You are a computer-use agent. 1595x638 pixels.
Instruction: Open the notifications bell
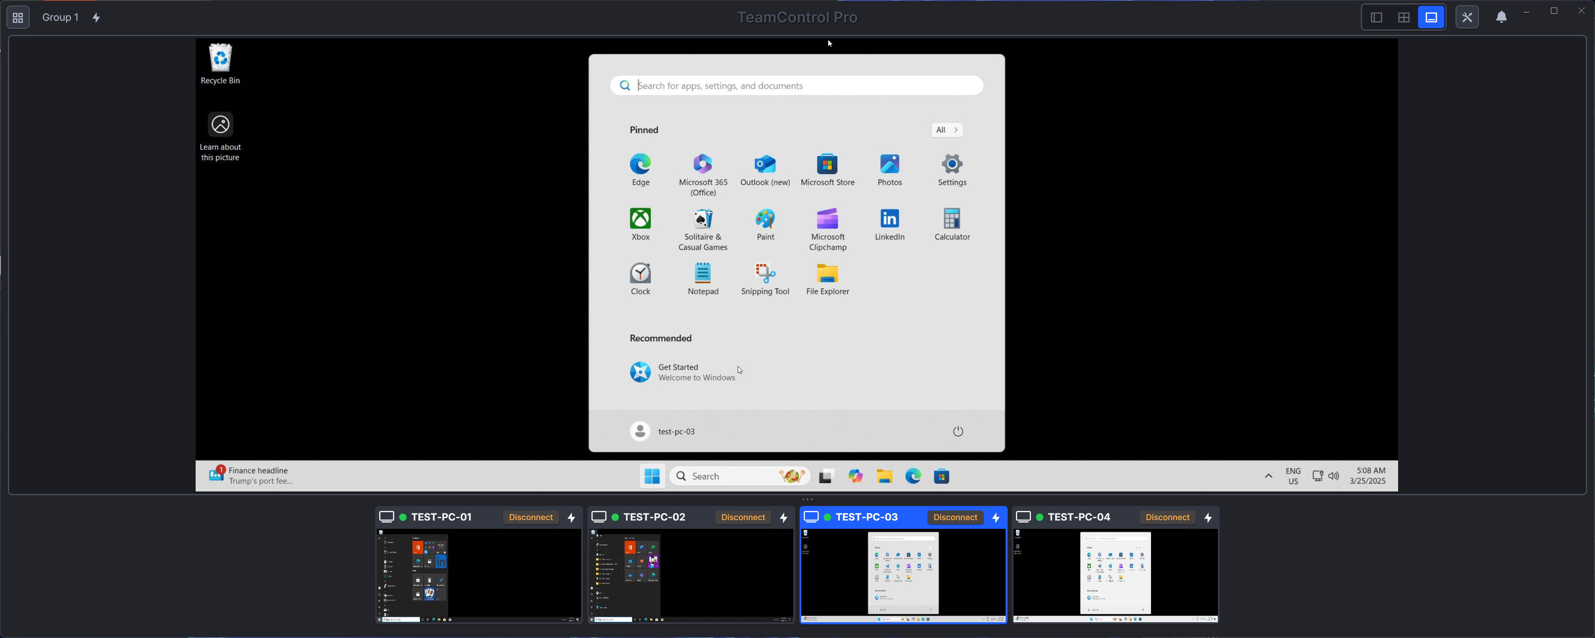coord(1502,17)
